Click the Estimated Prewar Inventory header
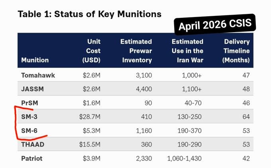The width and height of the screenshot is (271, 168). click(136, 51)
